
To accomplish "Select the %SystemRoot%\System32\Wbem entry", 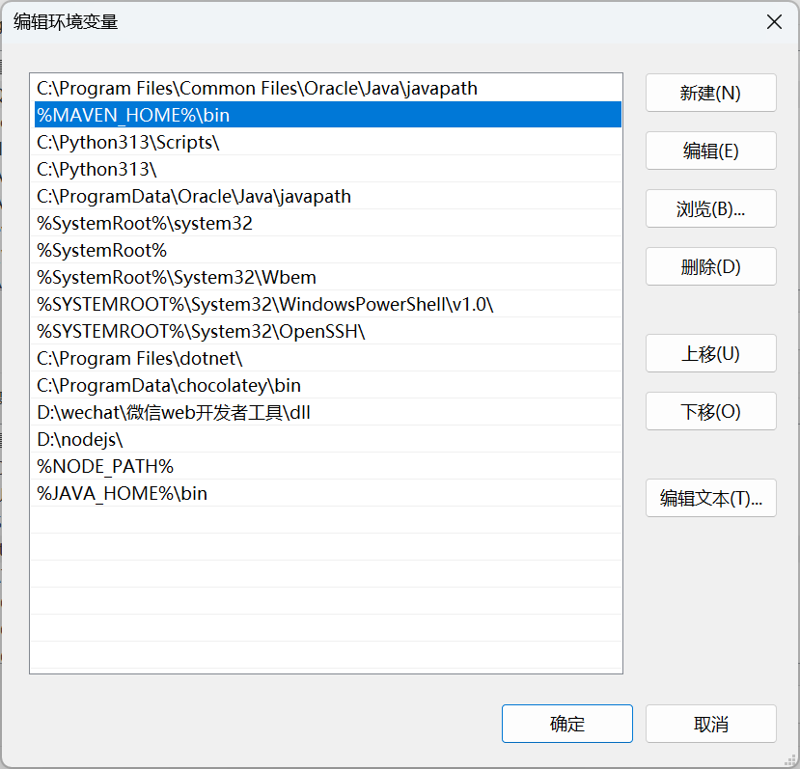I will 326,277.
